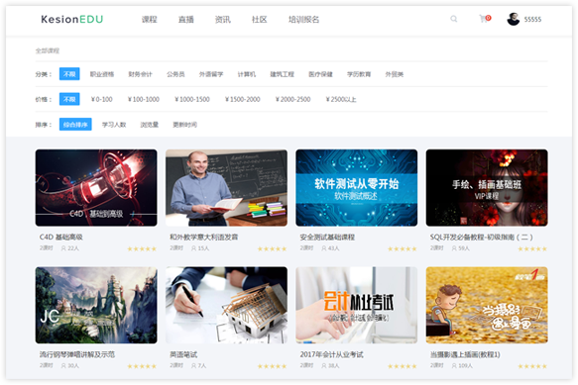Select 不限 in the 分类 filter row
The image size is (578, 385).
coord(69,74)
